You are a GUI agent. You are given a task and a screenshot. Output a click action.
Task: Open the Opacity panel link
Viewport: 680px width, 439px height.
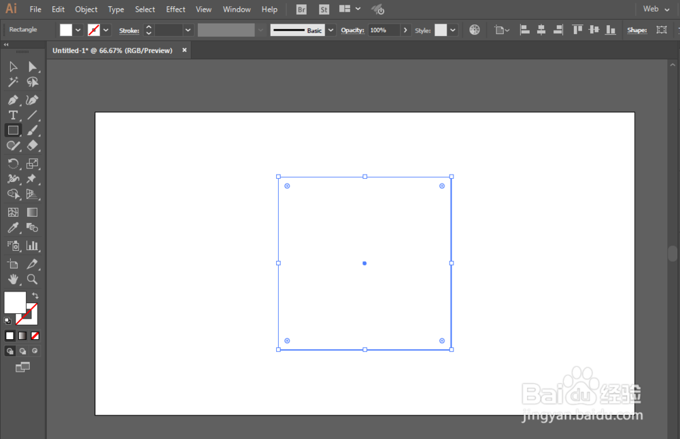tap(352, 31)
